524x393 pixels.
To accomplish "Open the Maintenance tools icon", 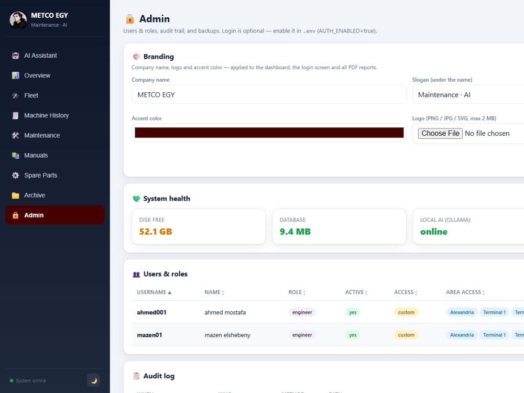I will click(x=15, y=135).
